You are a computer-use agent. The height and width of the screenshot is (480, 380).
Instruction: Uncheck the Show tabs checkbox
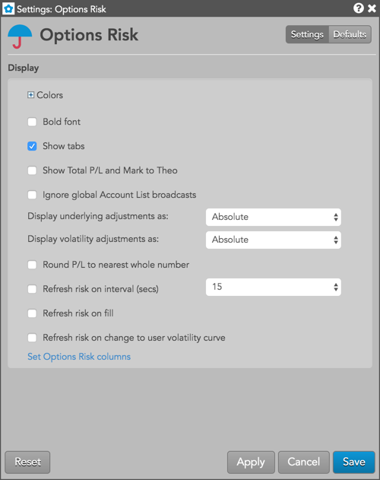click(x=32, y=146)
